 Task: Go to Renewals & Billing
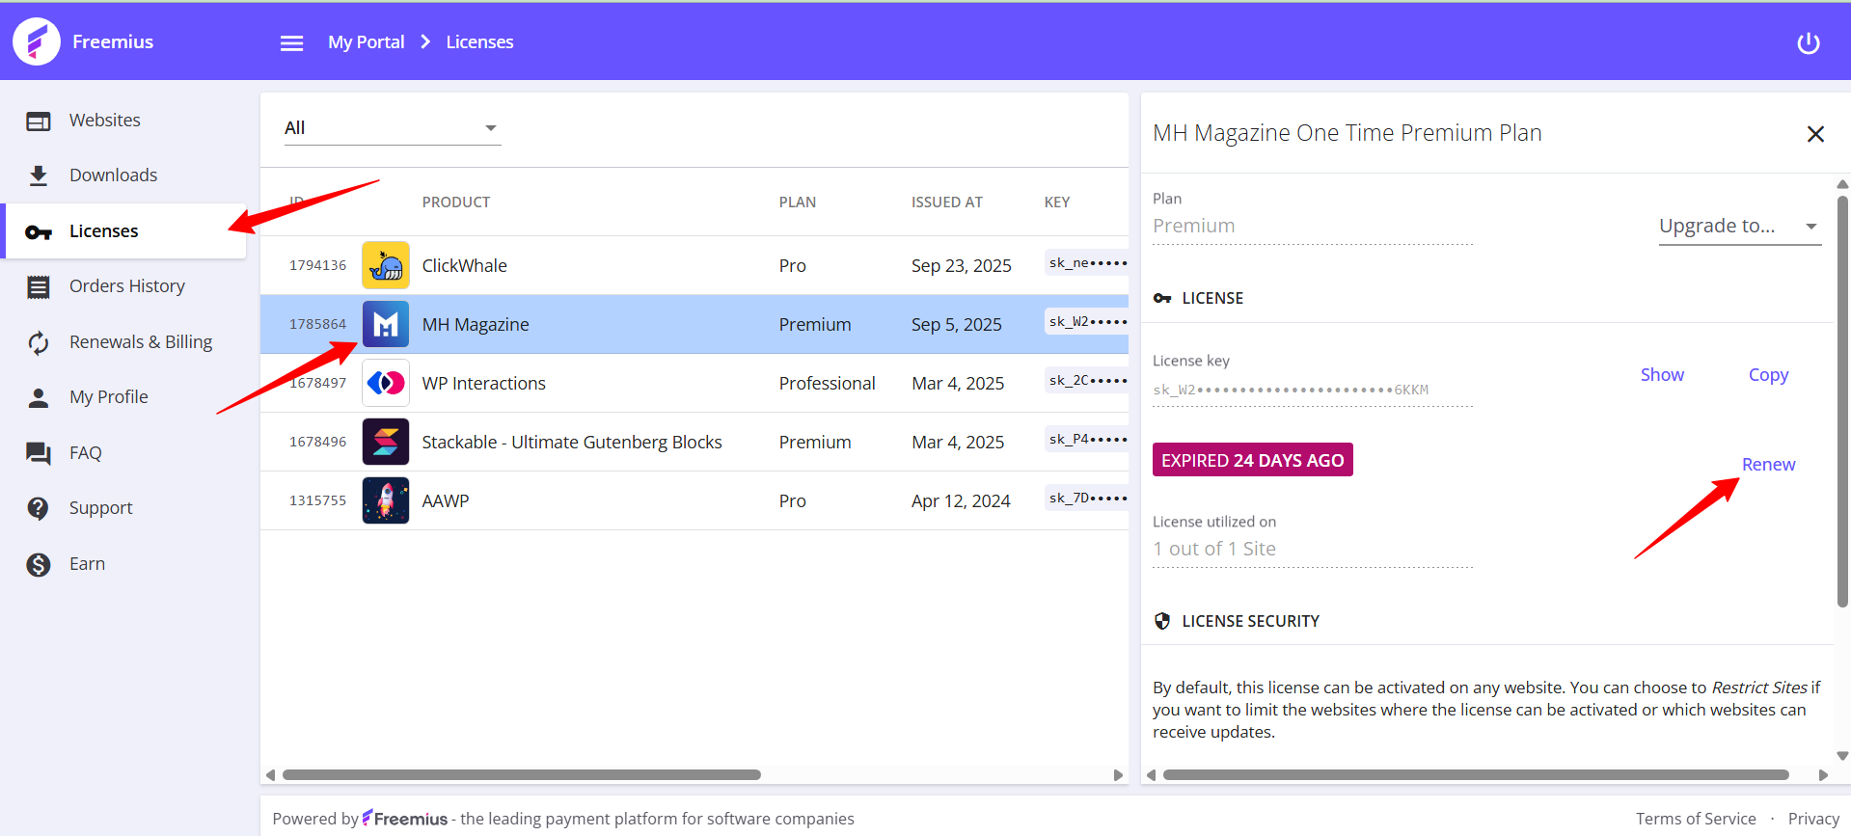point(140,342)
